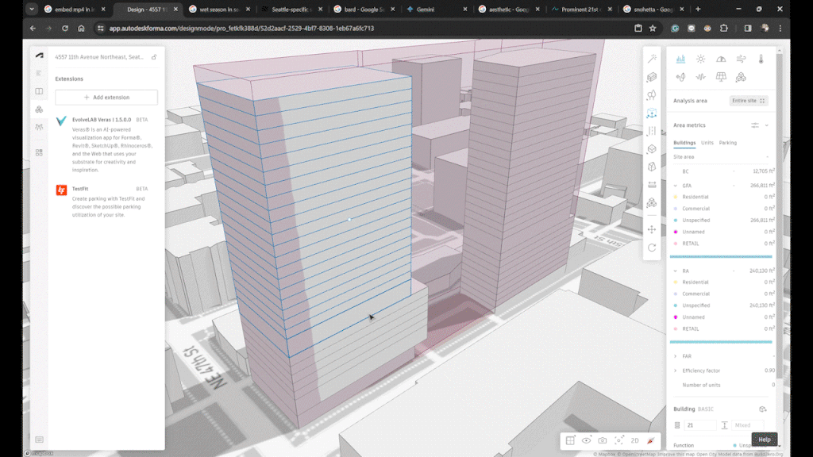
Task: Open the Sun hours analysis
Action: tap(700, 59)
